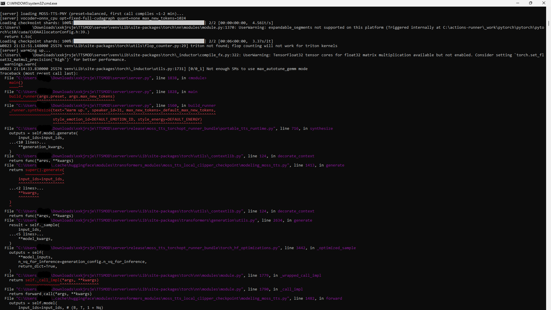Click the 'portable_tts_runtime.py' file path line

click(169, 129)
